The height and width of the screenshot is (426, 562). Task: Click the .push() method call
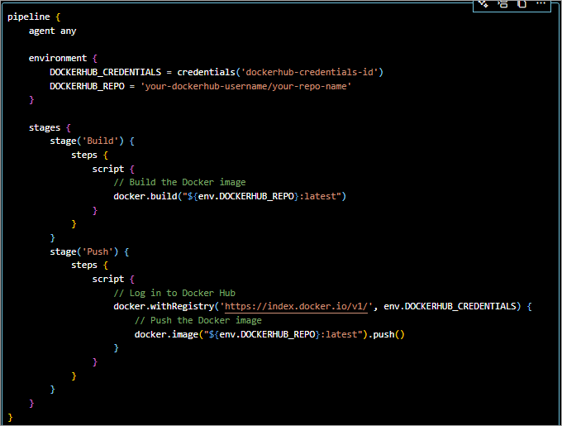pos(387,334)
